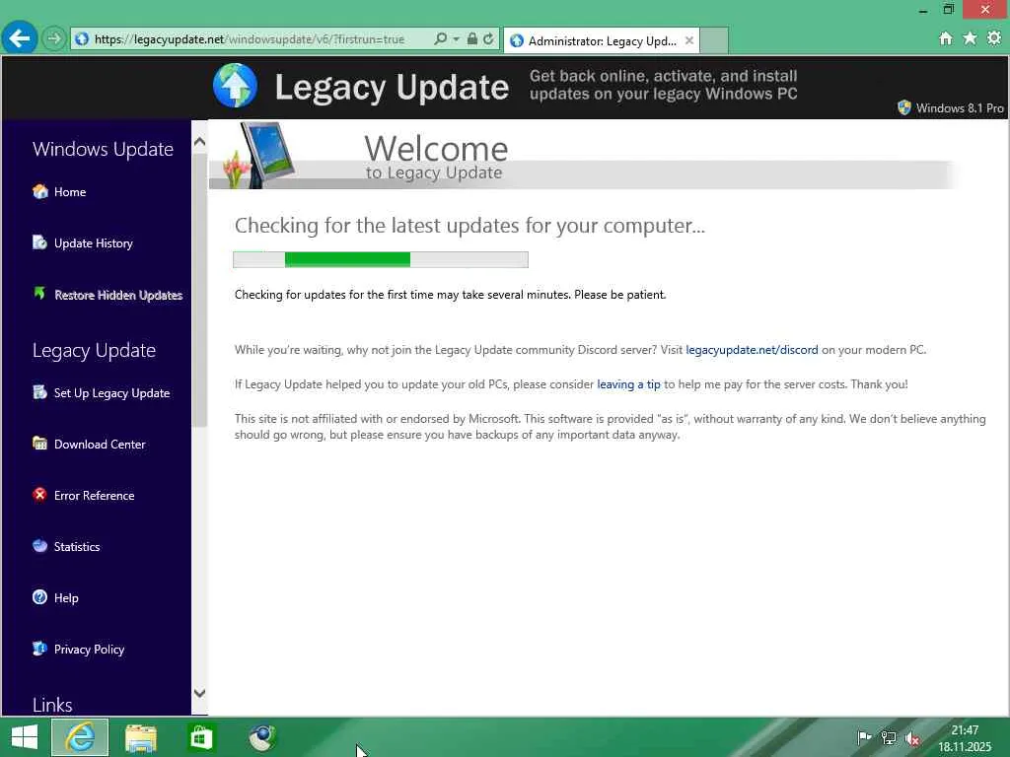Click the 'Links' sidebar heading
Image resolution: width=1010 pixels, height=757 pixels.
(x=52, y=705)
